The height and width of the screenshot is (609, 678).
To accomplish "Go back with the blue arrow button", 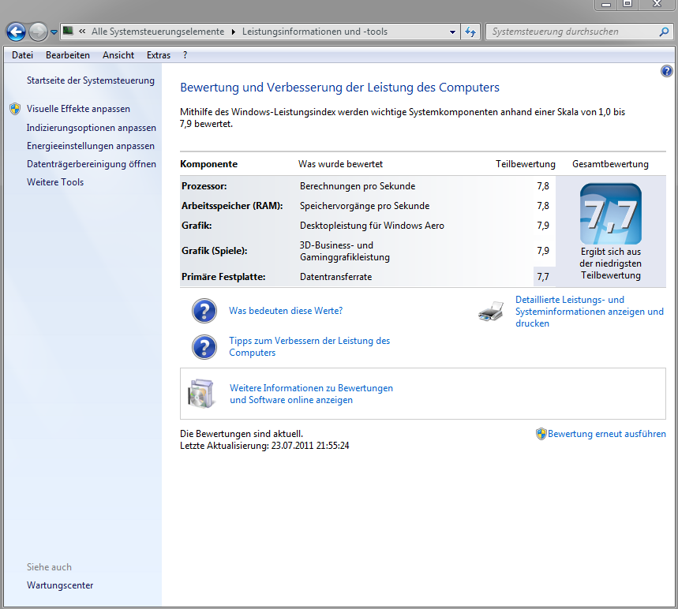I will point(16,32).
